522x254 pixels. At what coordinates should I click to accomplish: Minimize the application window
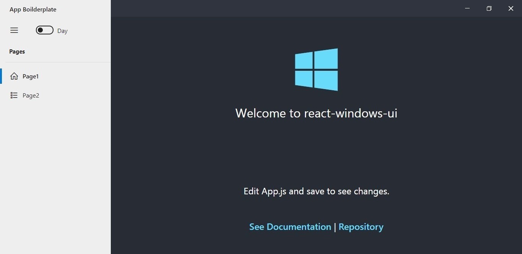click(467, 8)
